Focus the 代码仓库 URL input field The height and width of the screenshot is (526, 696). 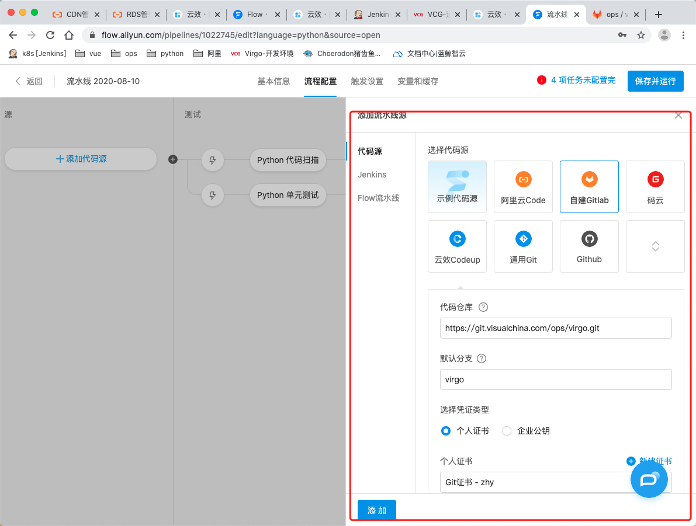click(x=556, y=328)
